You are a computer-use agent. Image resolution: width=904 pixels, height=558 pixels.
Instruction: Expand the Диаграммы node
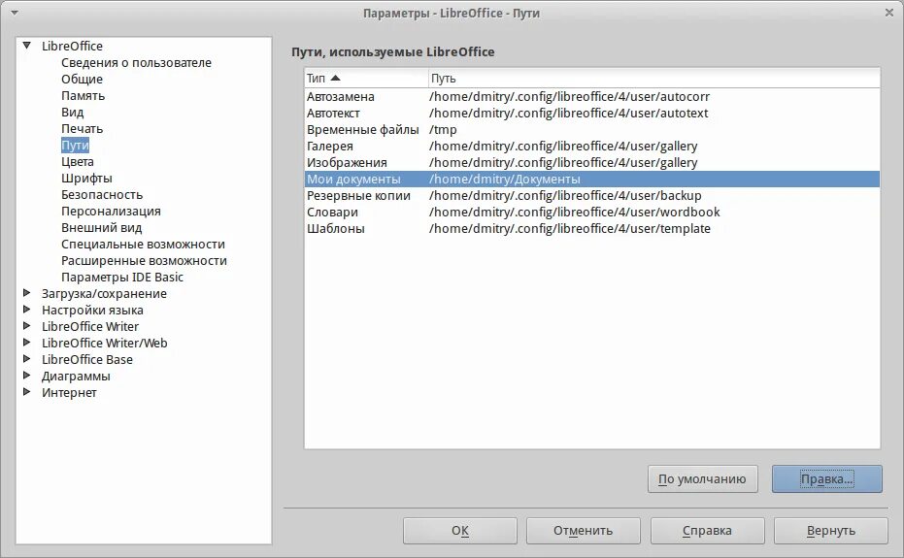coord(26,376)
